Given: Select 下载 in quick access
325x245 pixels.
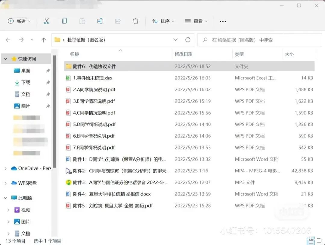Looking at the screenshot, I should (26, 82).
